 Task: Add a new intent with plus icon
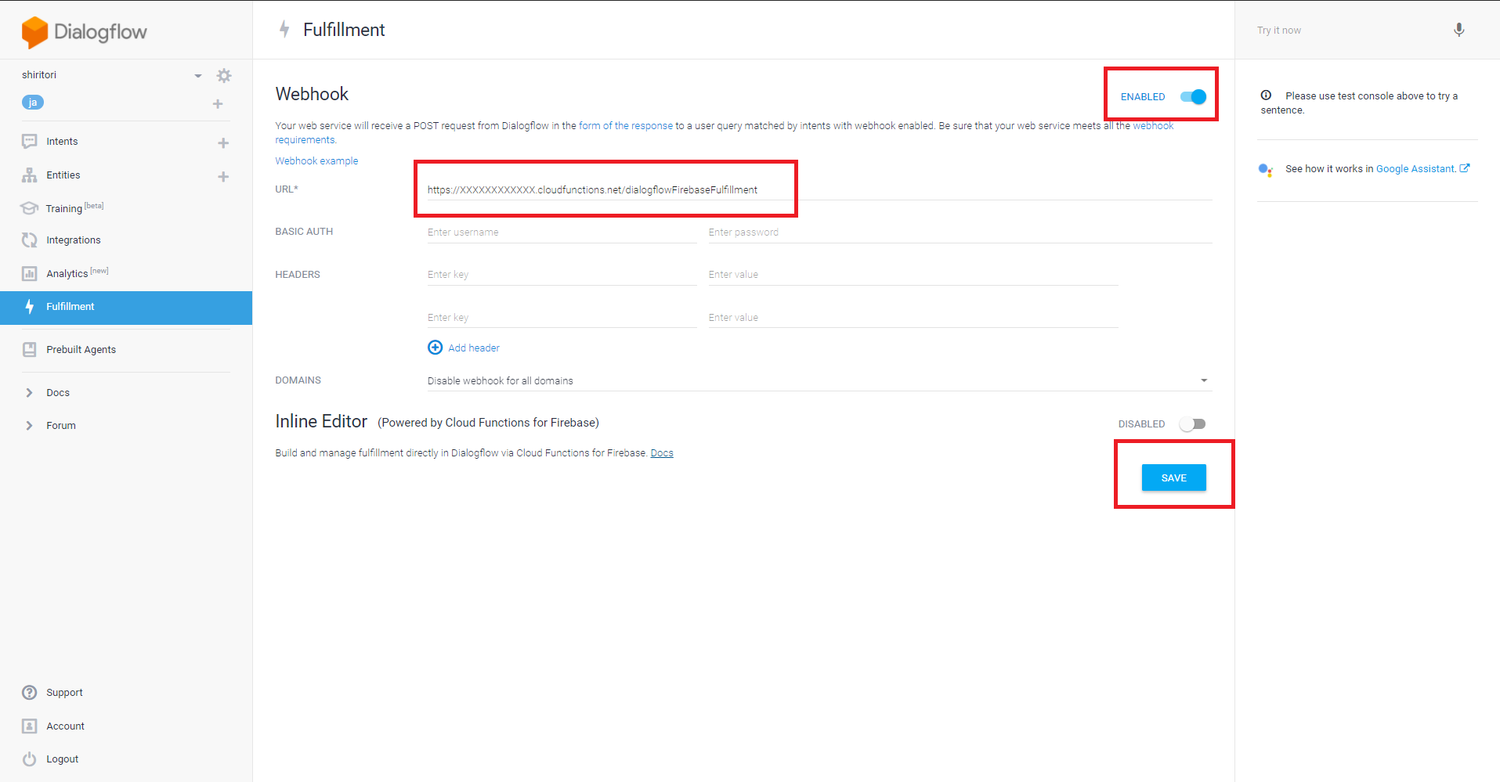pyautogui.click(x=223, y=143)
